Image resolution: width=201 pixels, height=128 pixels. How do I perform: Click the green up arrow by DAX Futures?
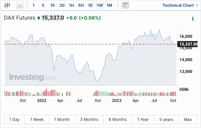(x=39, y=18)
